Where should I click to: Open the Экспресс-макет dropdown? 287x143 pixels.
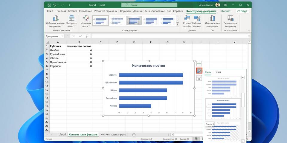point(71,21)
